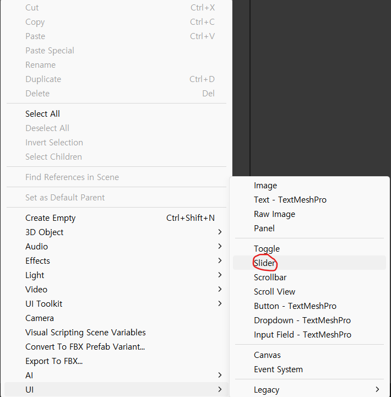Select Convert To FBX Prefab Variant

click(x=116, y=347)
